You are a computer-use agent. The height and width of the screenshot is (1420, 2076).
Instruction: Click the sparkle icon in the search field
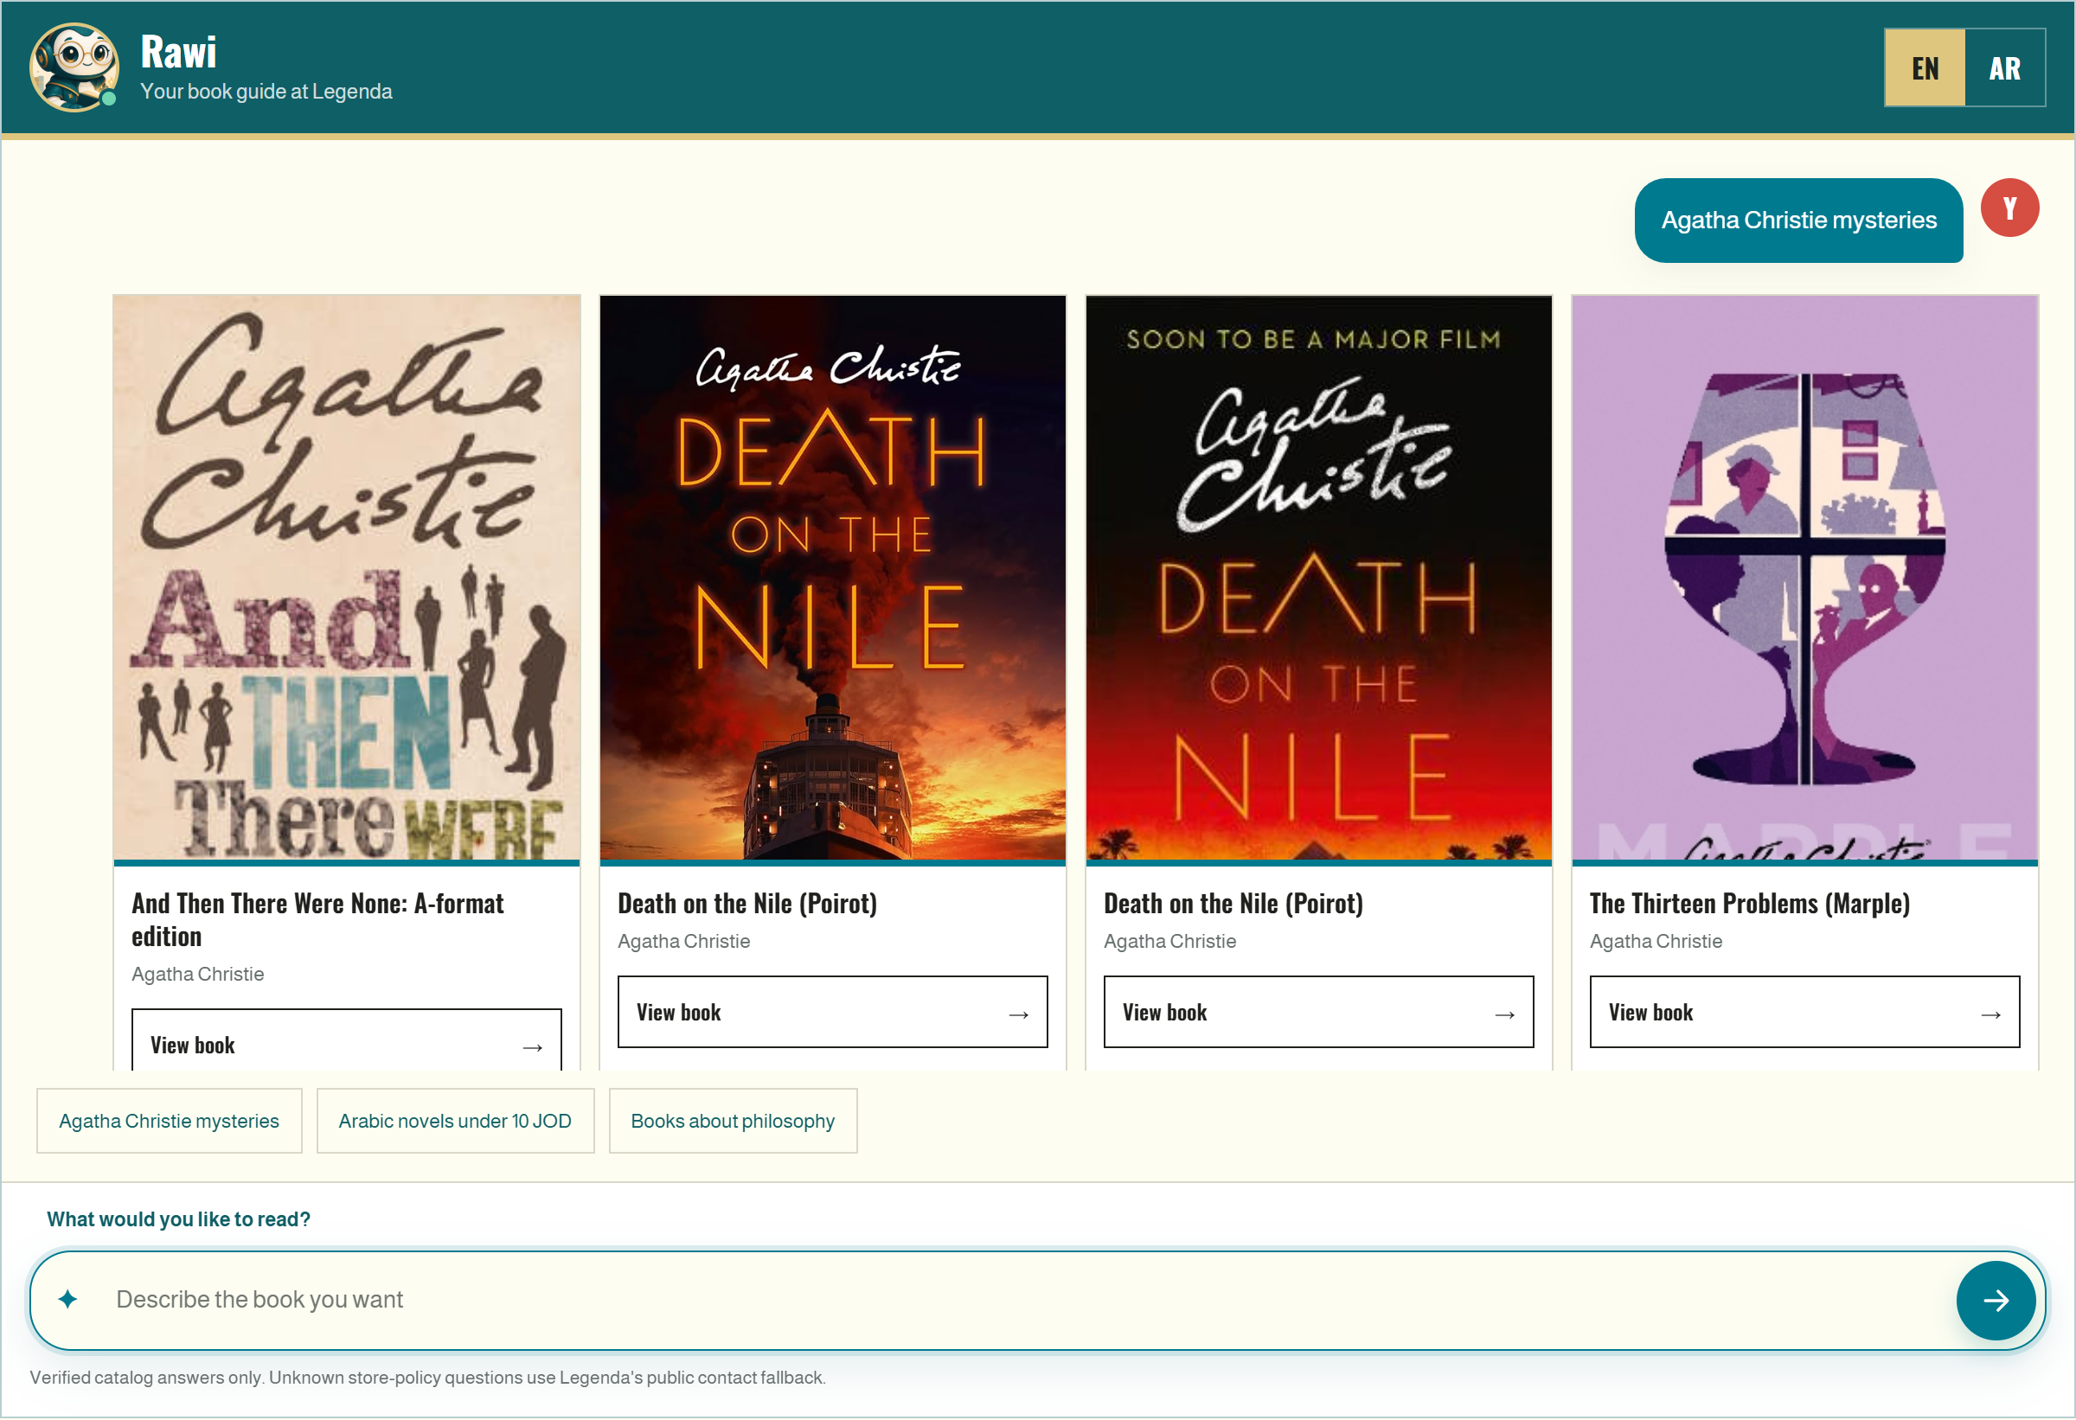67,1301
